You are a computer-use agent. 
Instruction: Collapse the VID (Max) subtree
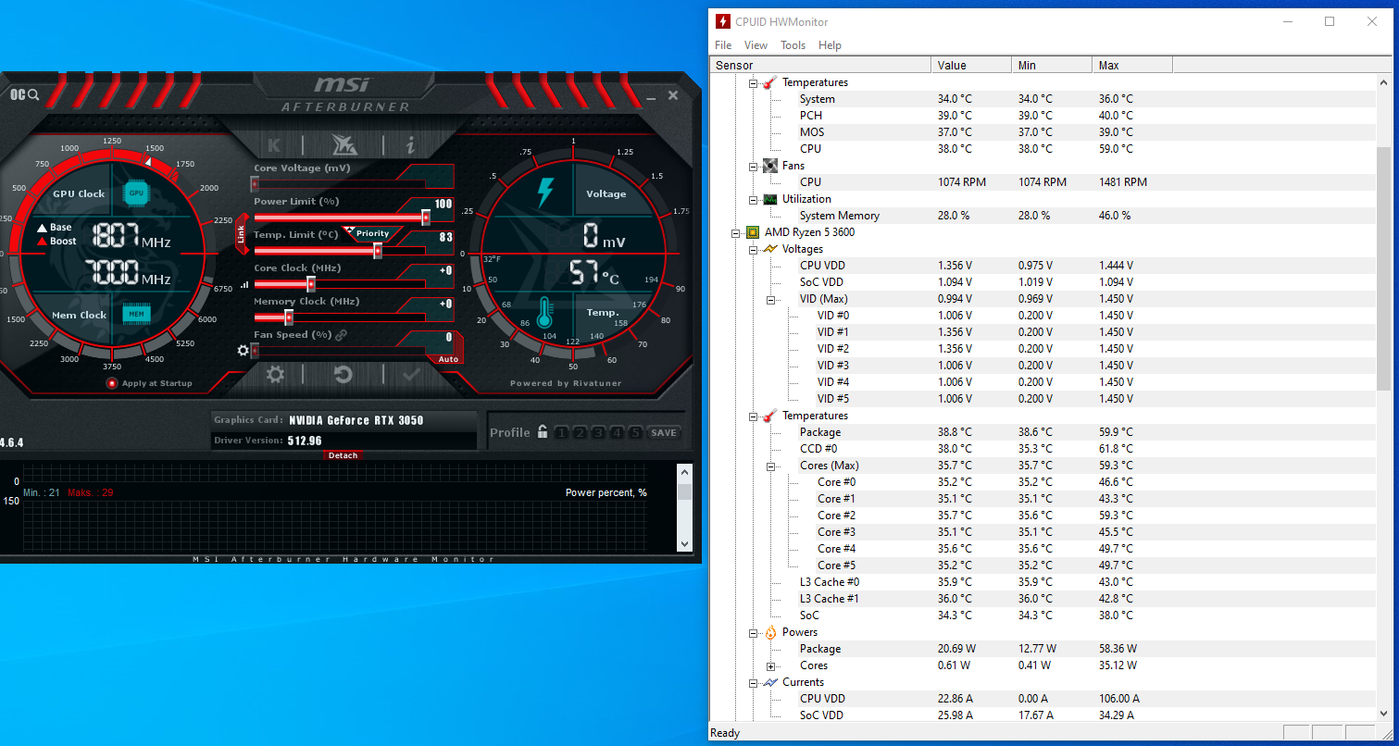click(x=770, y=299)
